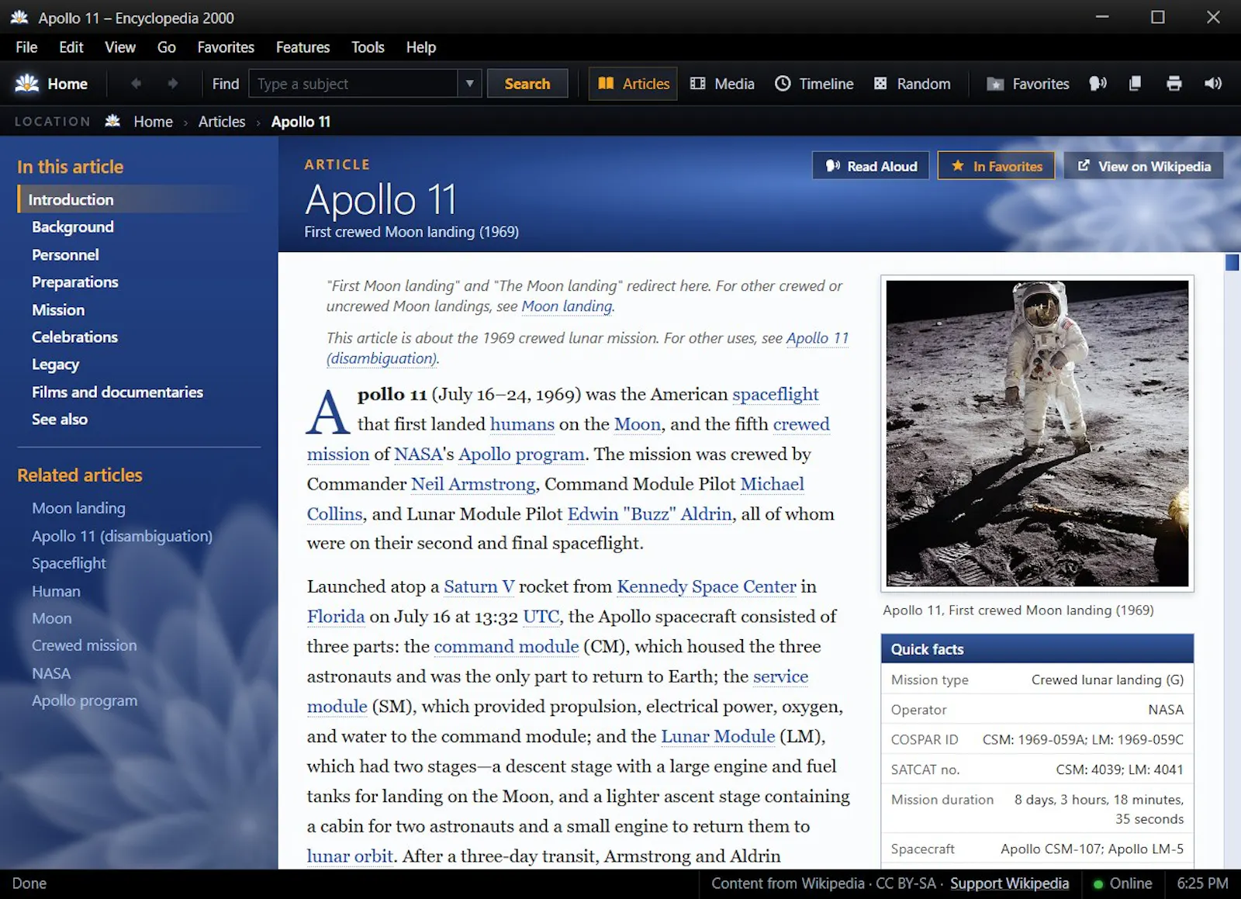The width and height of the screenshot is (1241, 899).
Task: Open the Go menu
Action: 167,47
